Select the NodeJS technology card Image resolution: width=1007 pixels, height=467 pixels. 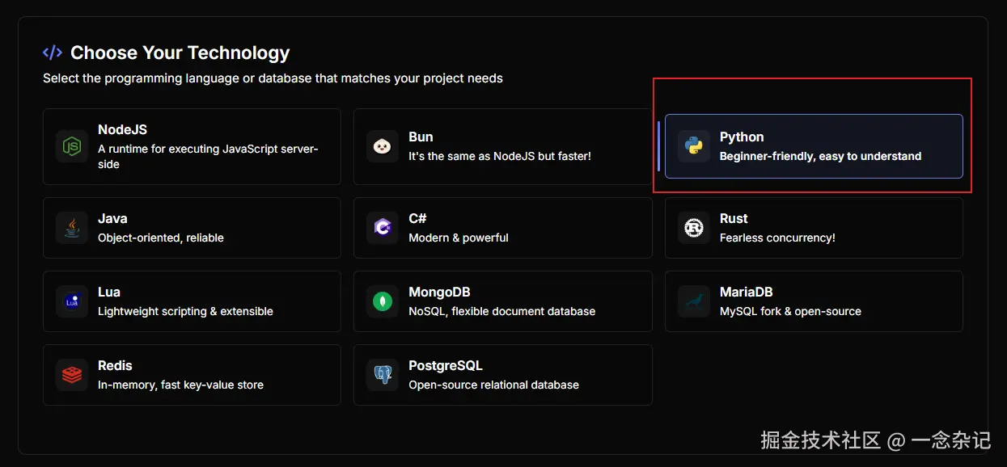(192, 147)
